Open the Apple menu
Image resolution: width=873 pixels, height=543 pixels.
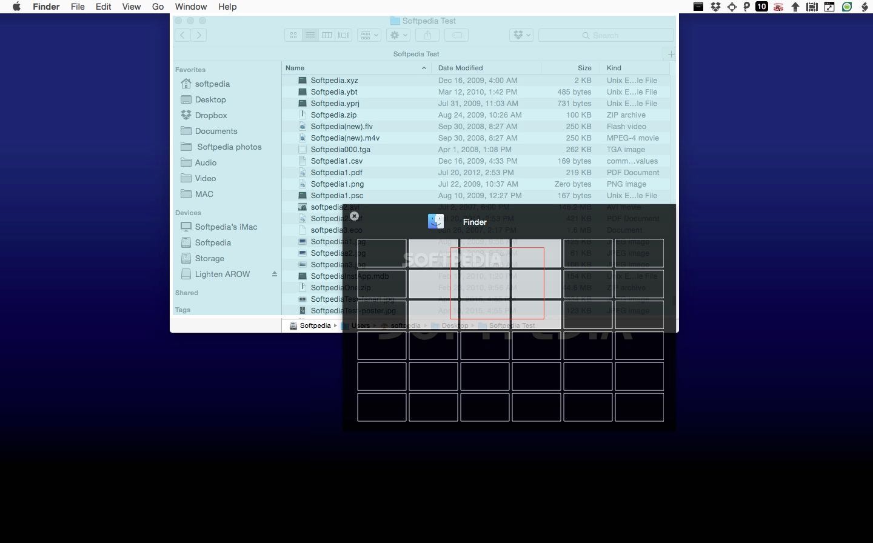coord(16,7)
